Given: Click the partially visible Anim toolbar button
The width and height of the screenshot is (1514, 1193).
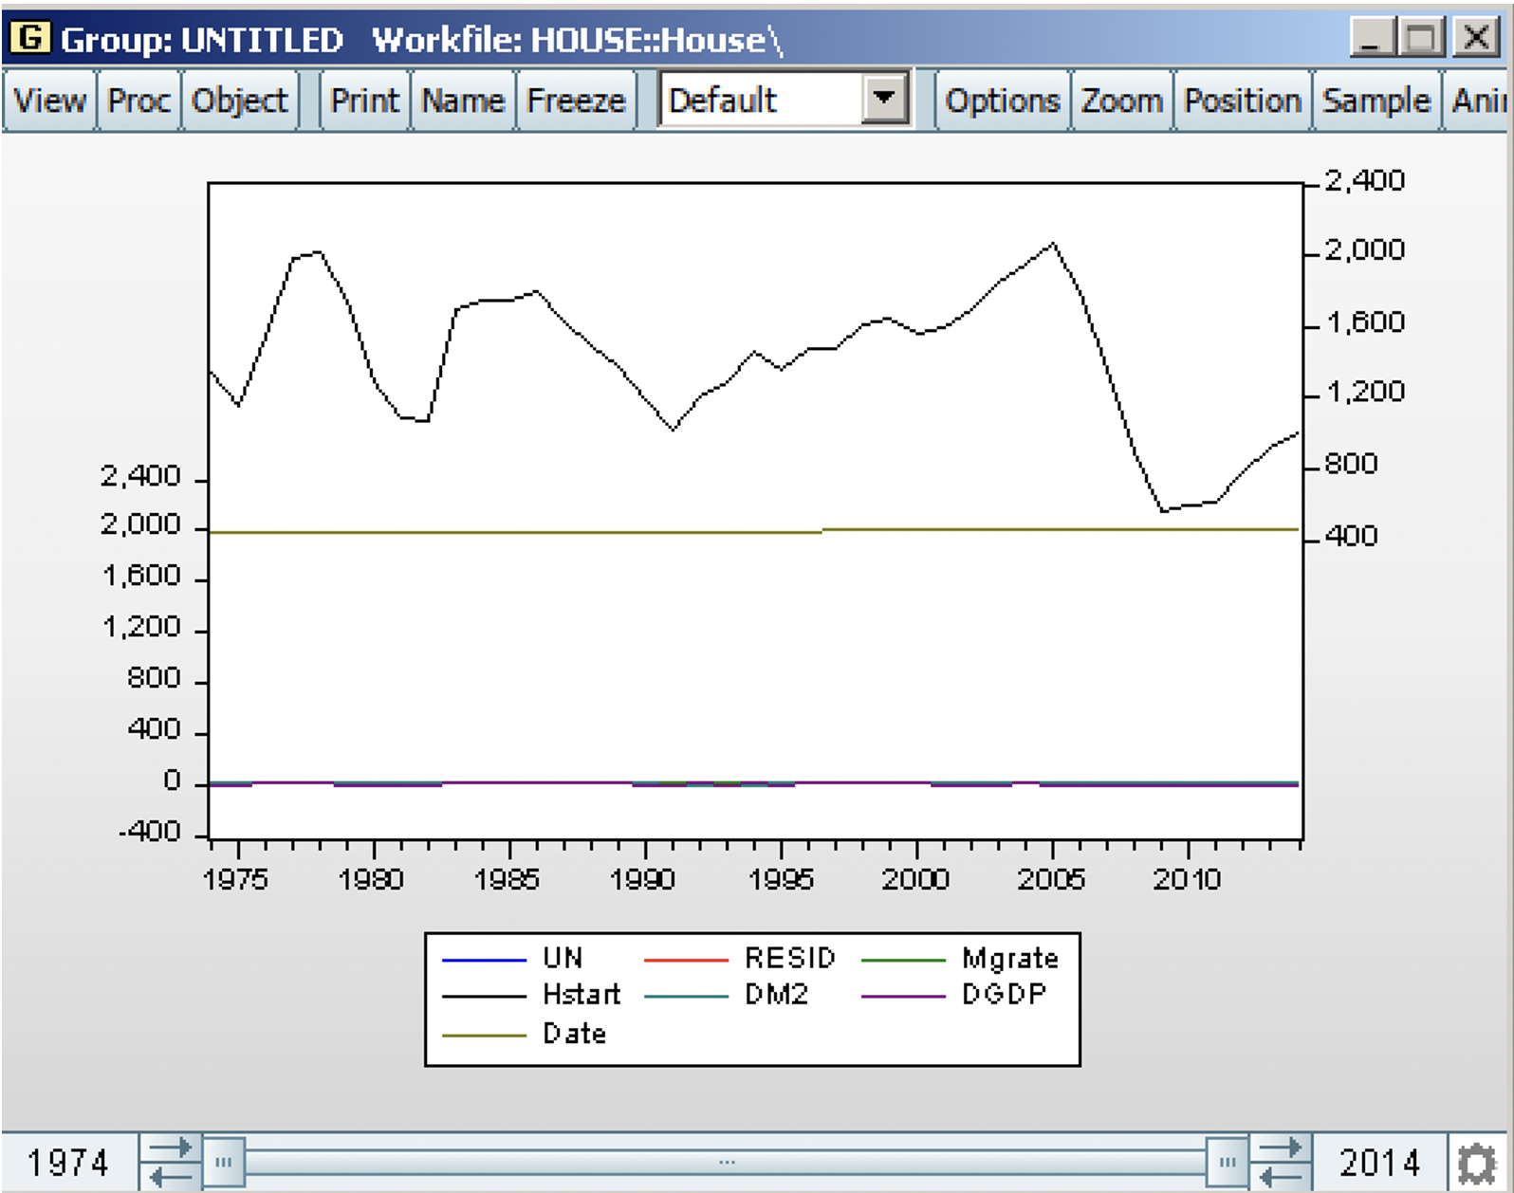Looking at the screenshot, I should tap(1478, 101).
